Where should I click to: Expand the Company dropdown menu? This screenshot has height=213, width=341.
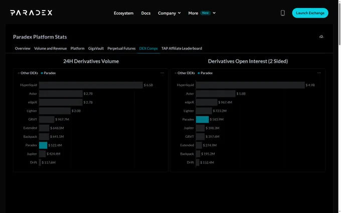[x=169, y=13]
